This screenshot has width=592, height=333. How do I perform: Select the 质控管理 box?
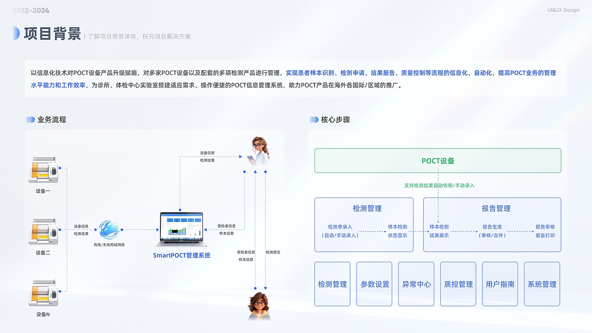click(458, 284)
